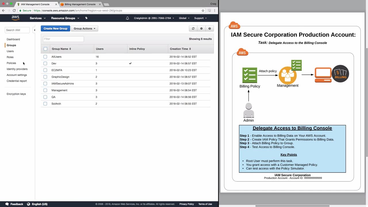Open the SolArch group link
Screen dimensions: 368x207
[56, 103]
